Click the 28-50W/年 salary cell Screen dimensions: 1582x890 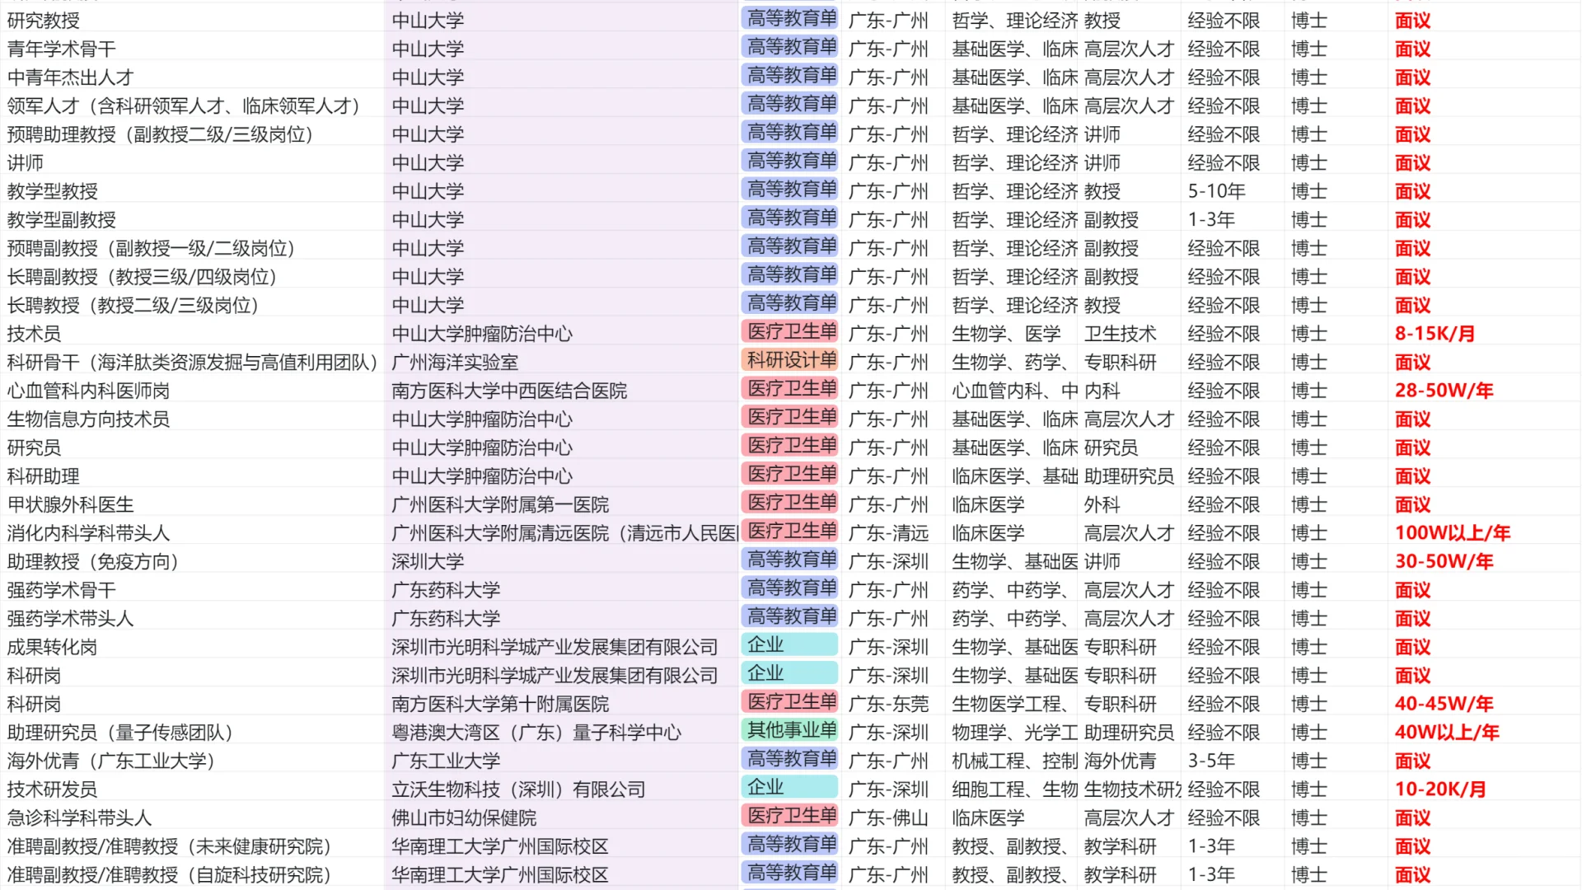click(1444, 391)
